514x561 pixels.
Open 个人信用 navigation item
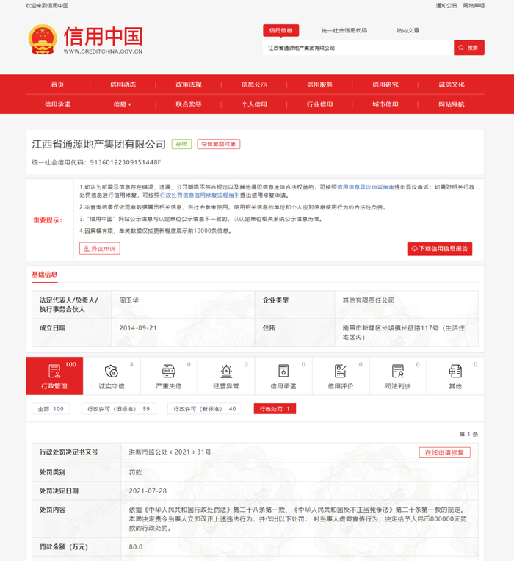254,104
